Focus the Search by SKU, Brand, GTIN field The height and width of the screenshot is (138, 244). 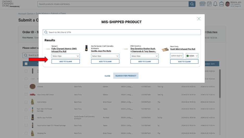point(122,32)
